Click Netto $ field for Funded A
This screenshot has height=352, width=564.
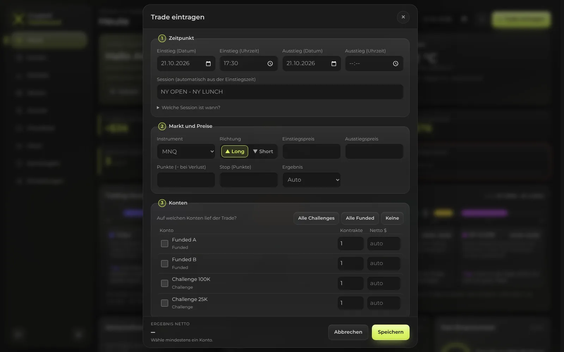pos(384,244)
